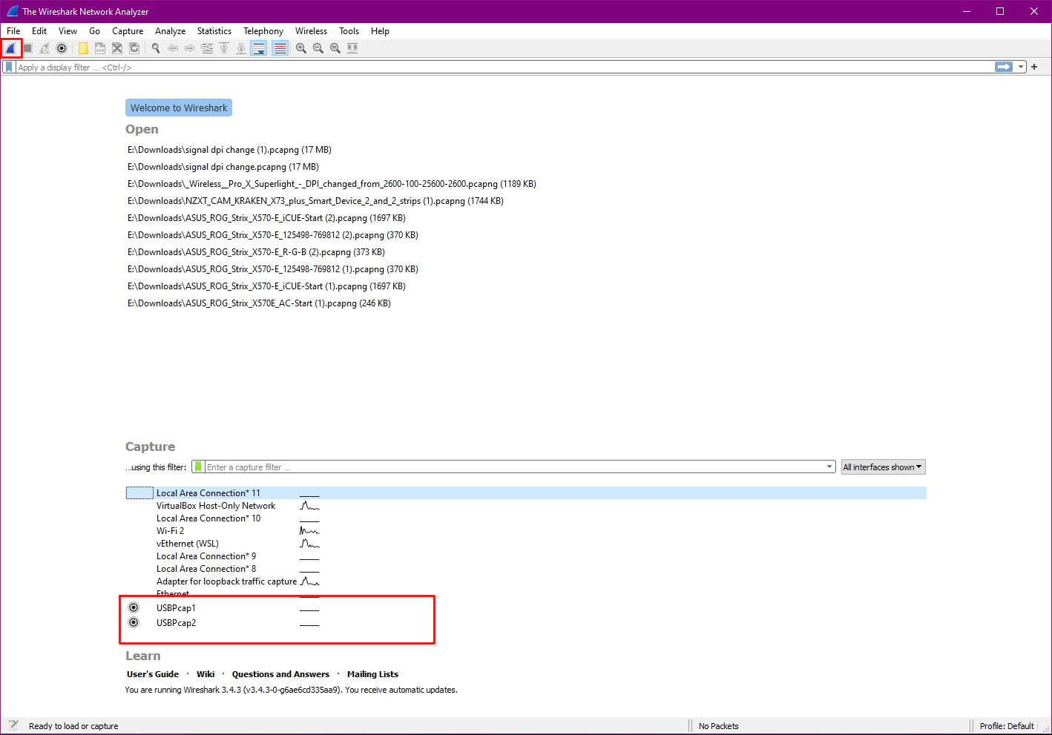Open the User's Guide link
This screenshot has height=735, width=1052.
(153, 674)
